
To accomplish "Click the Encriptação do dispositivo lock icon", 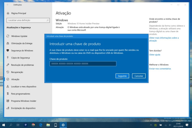I will tap(8, 108).
